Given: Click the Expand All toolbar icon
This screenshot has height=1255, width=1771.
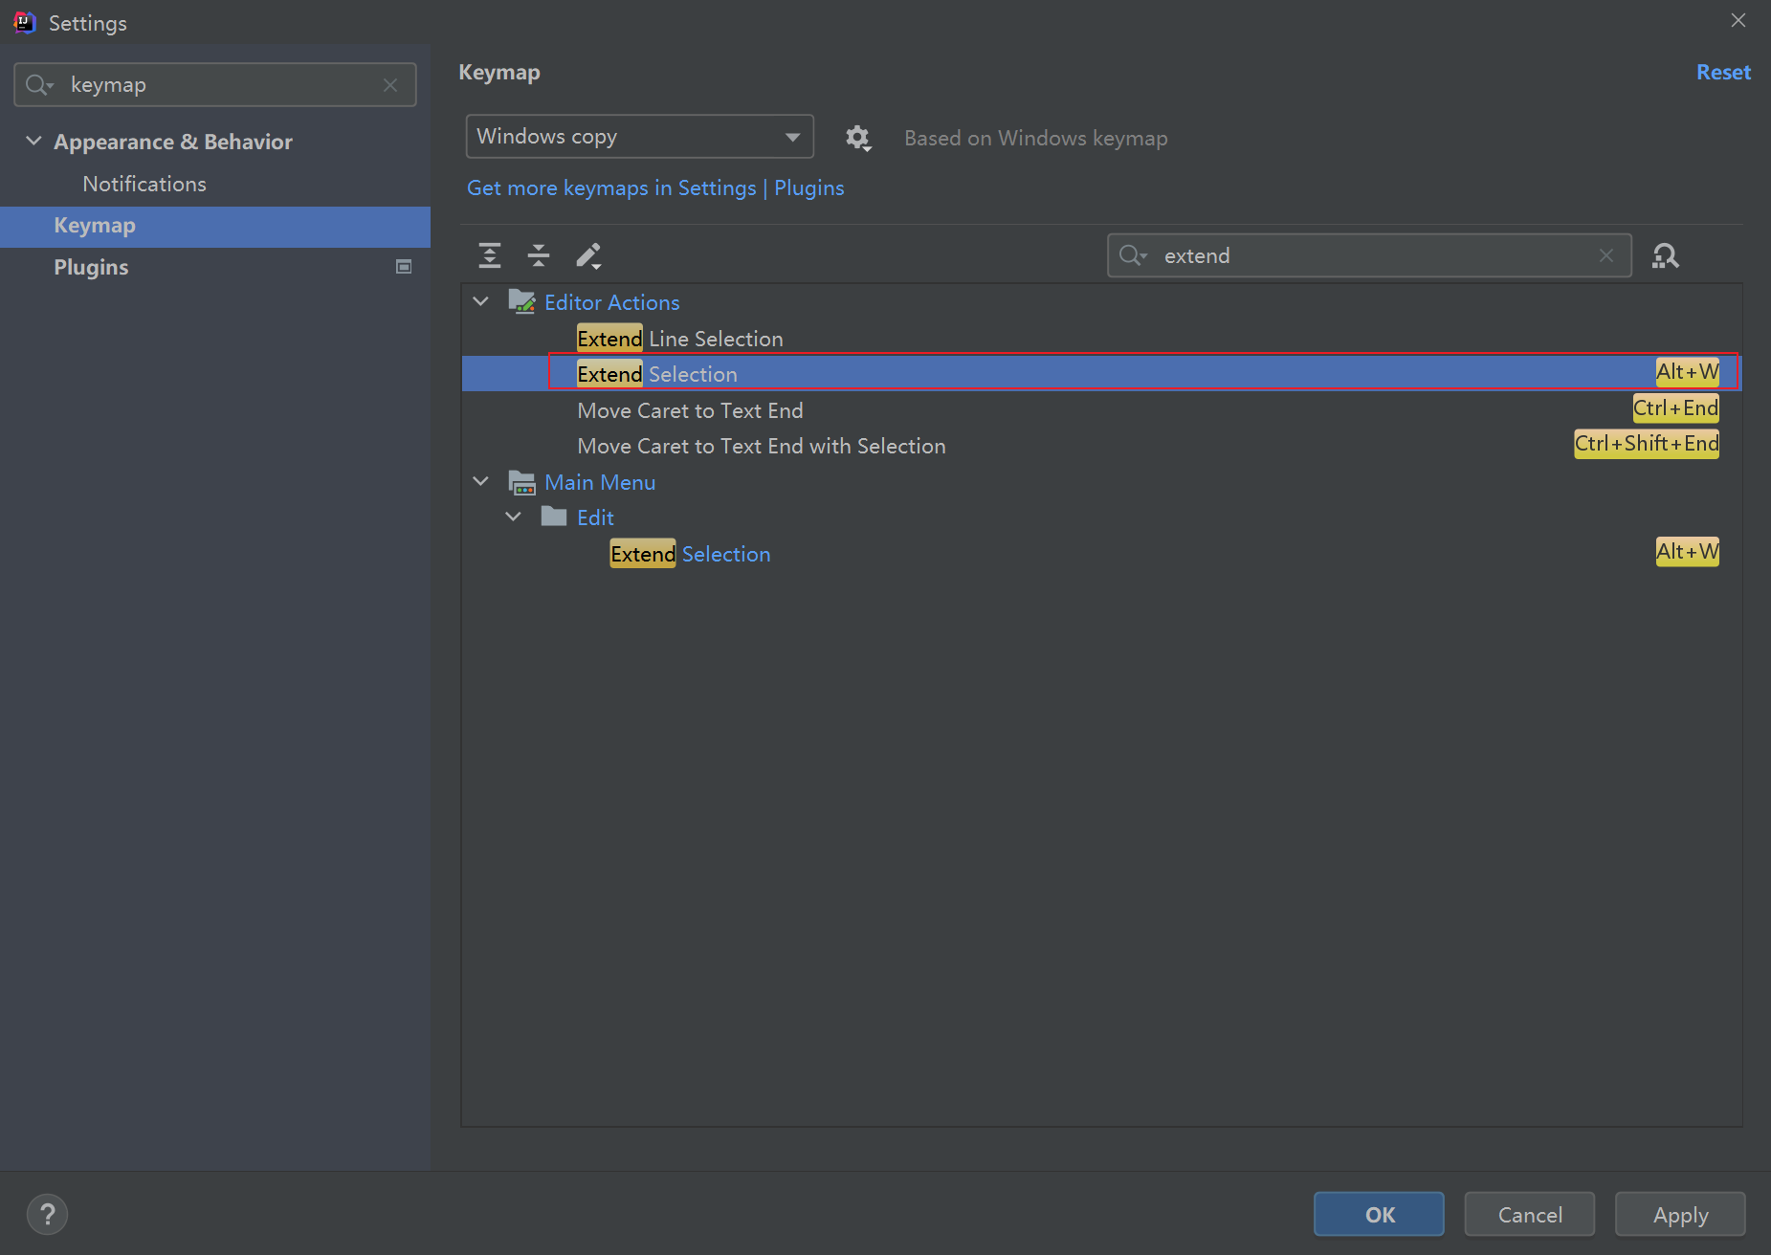Looking at the screenshot, I should coord(490,255).
